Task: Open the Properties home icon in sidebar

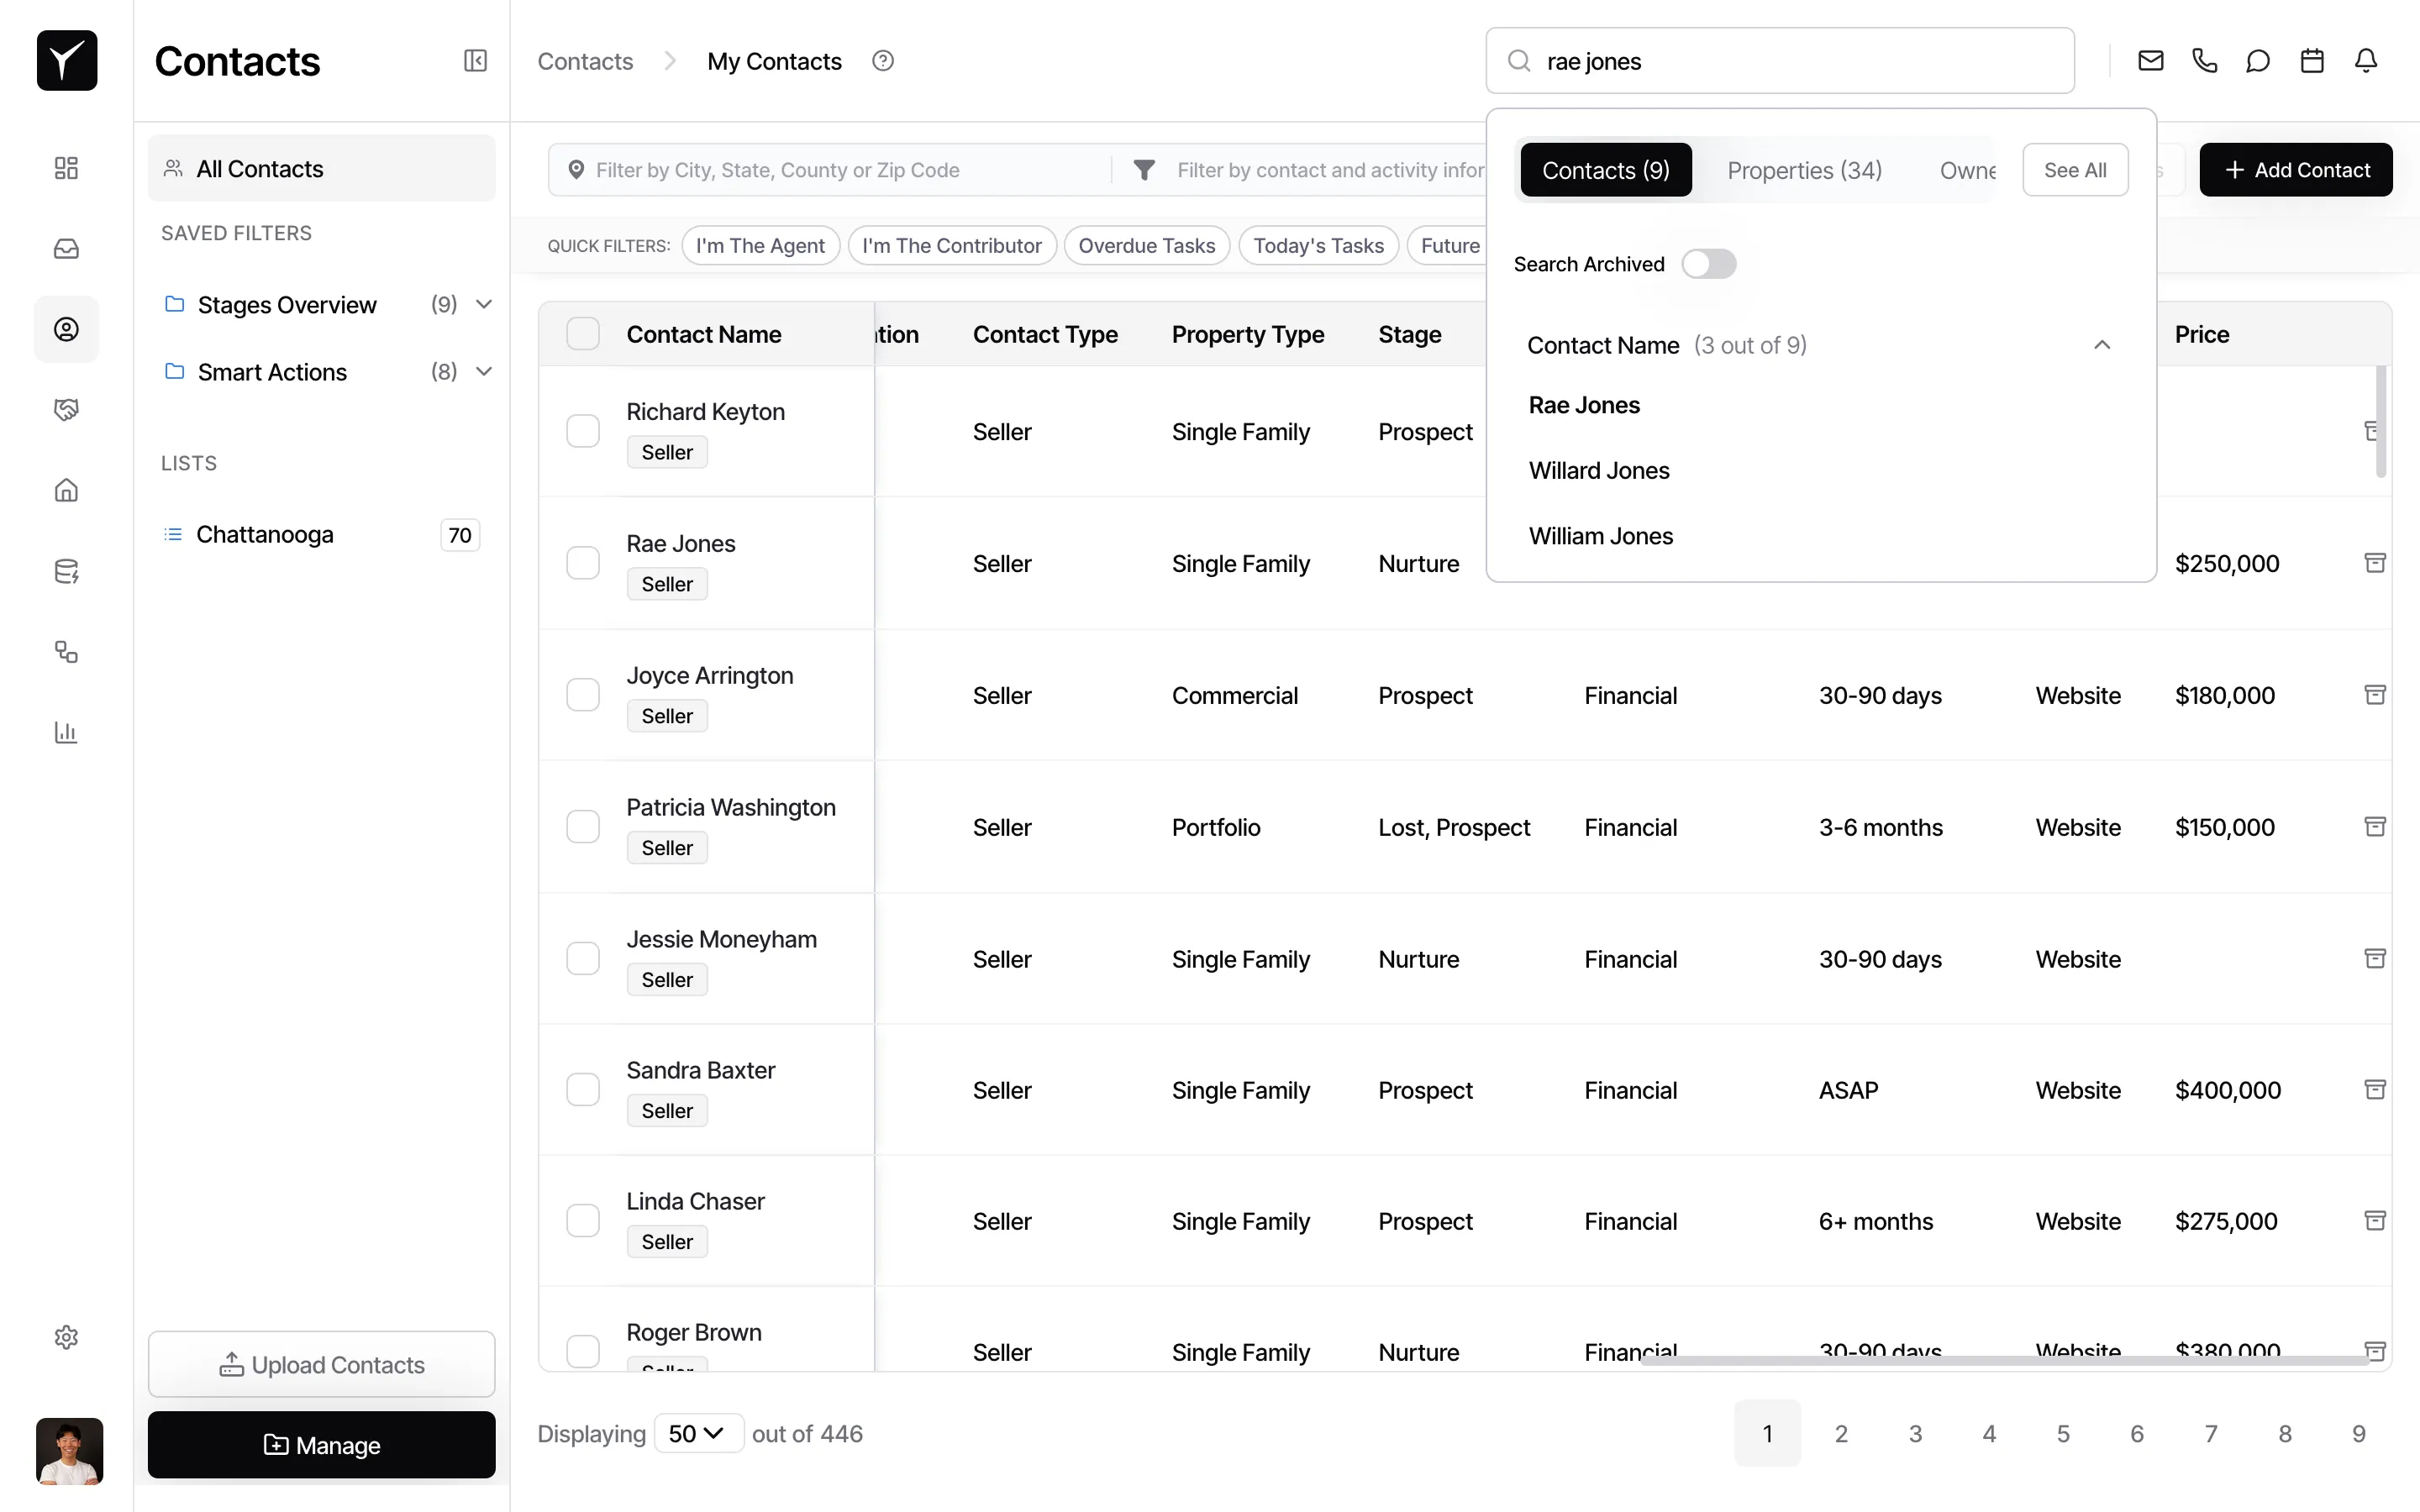Action: pos(66,490)
